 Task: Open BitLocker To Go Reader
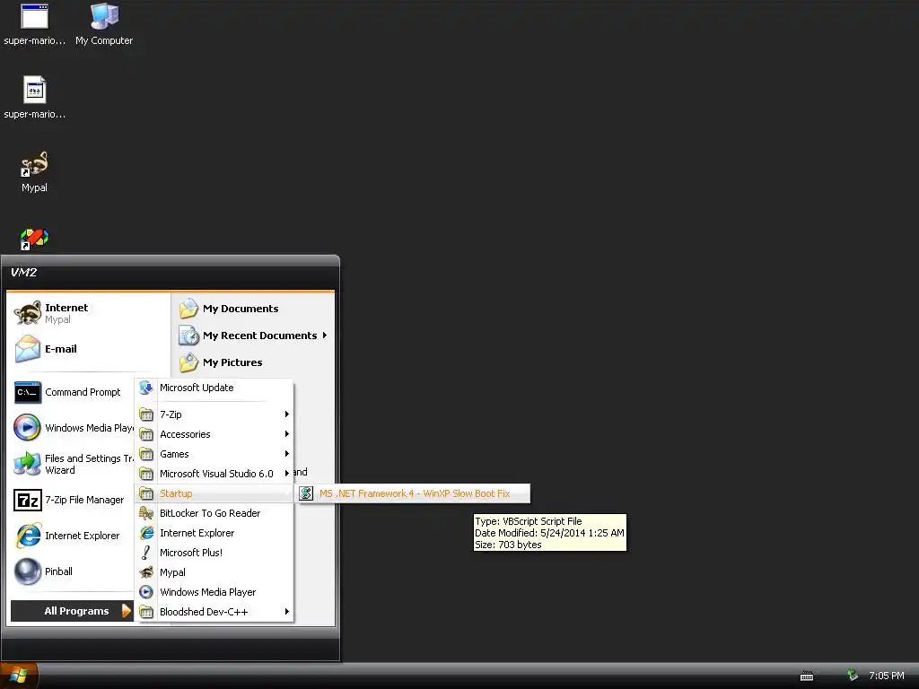point(214,513)
